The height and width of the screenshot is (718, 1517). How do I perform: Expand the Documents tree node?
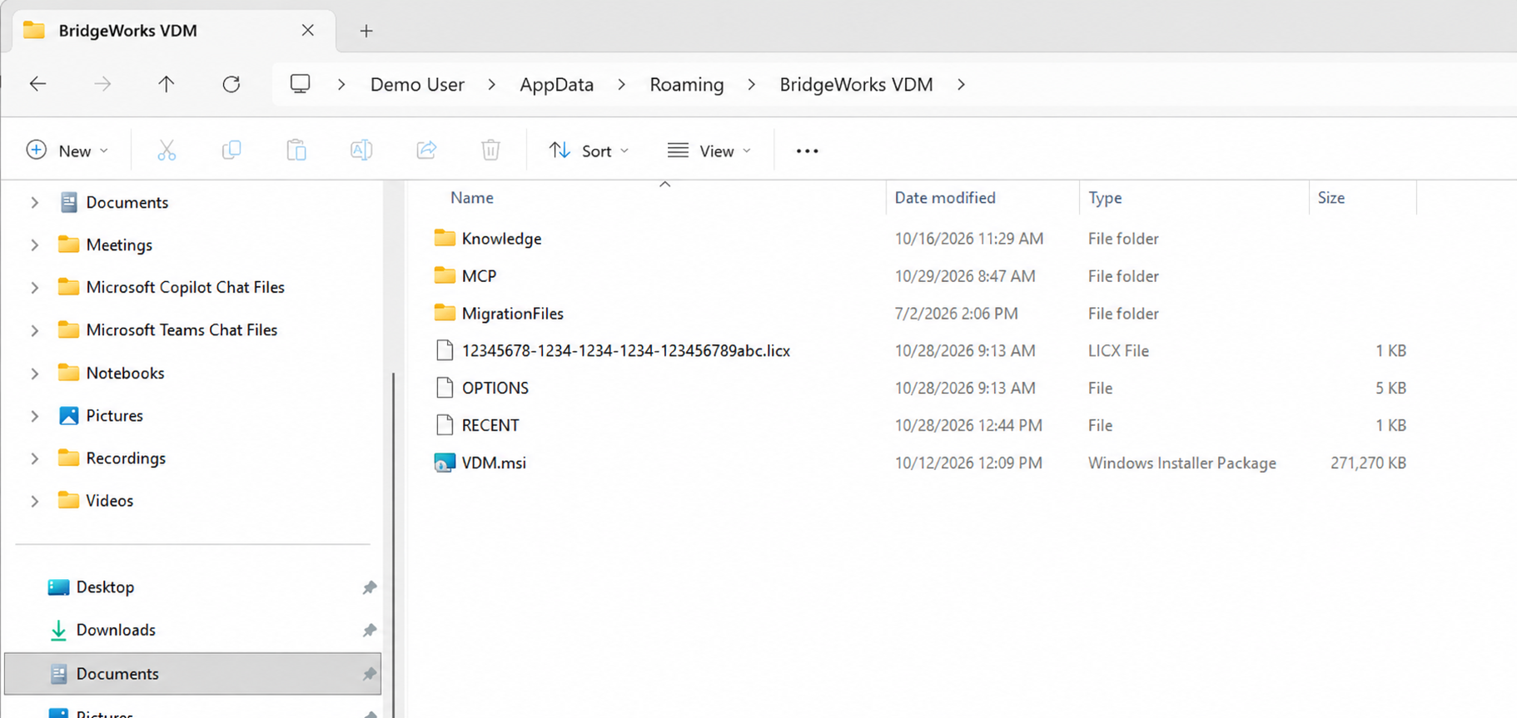(x=35, y=202)
